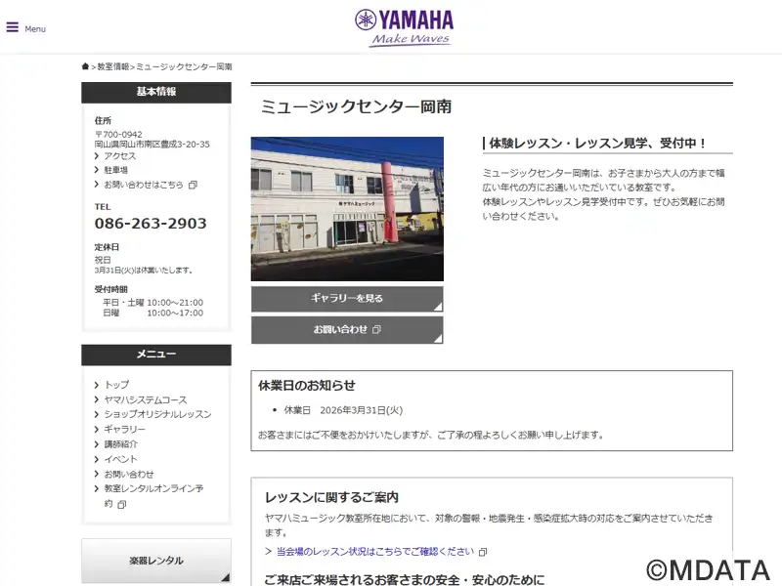Open the アクセス link in basic info

[119, 156]
